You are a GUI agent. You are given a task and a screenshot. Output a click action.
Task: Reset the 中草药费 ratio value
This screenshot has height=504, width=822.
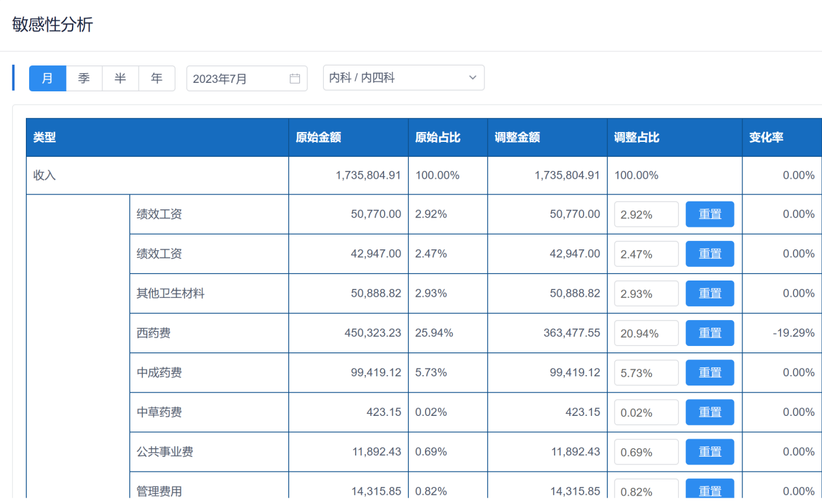(x=709, y=412)
